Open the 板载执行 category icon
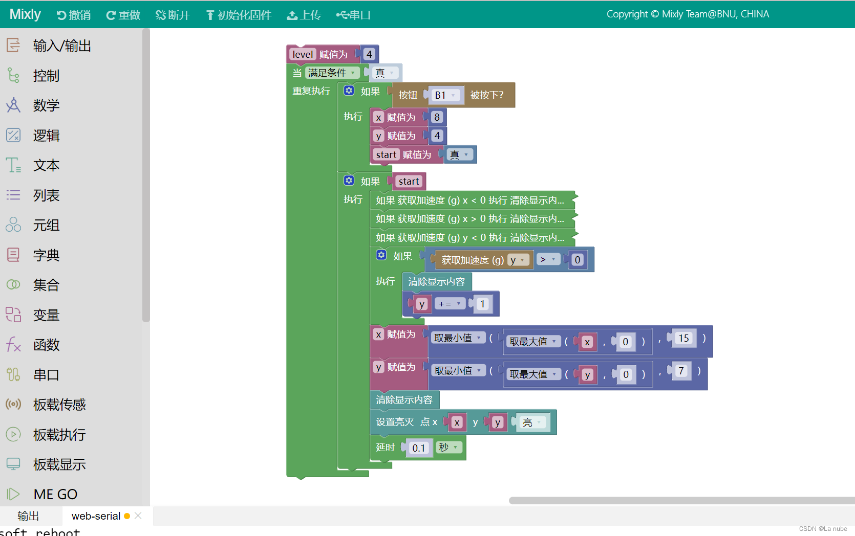The width and height of the screenshot is (855, 536). 13,435
